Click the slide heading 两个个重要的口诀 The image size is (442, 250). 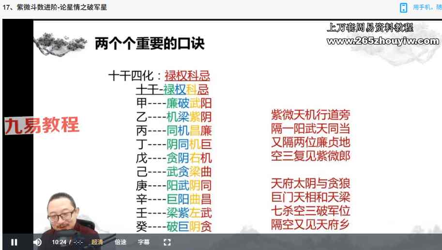[149, 44]
